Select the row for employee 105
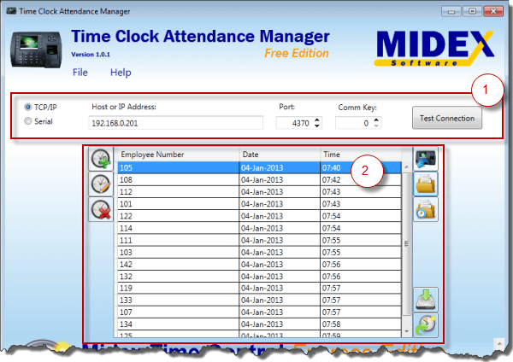This screenshot has height=362, width=513. pyautogui.click(x=259, y=167)
